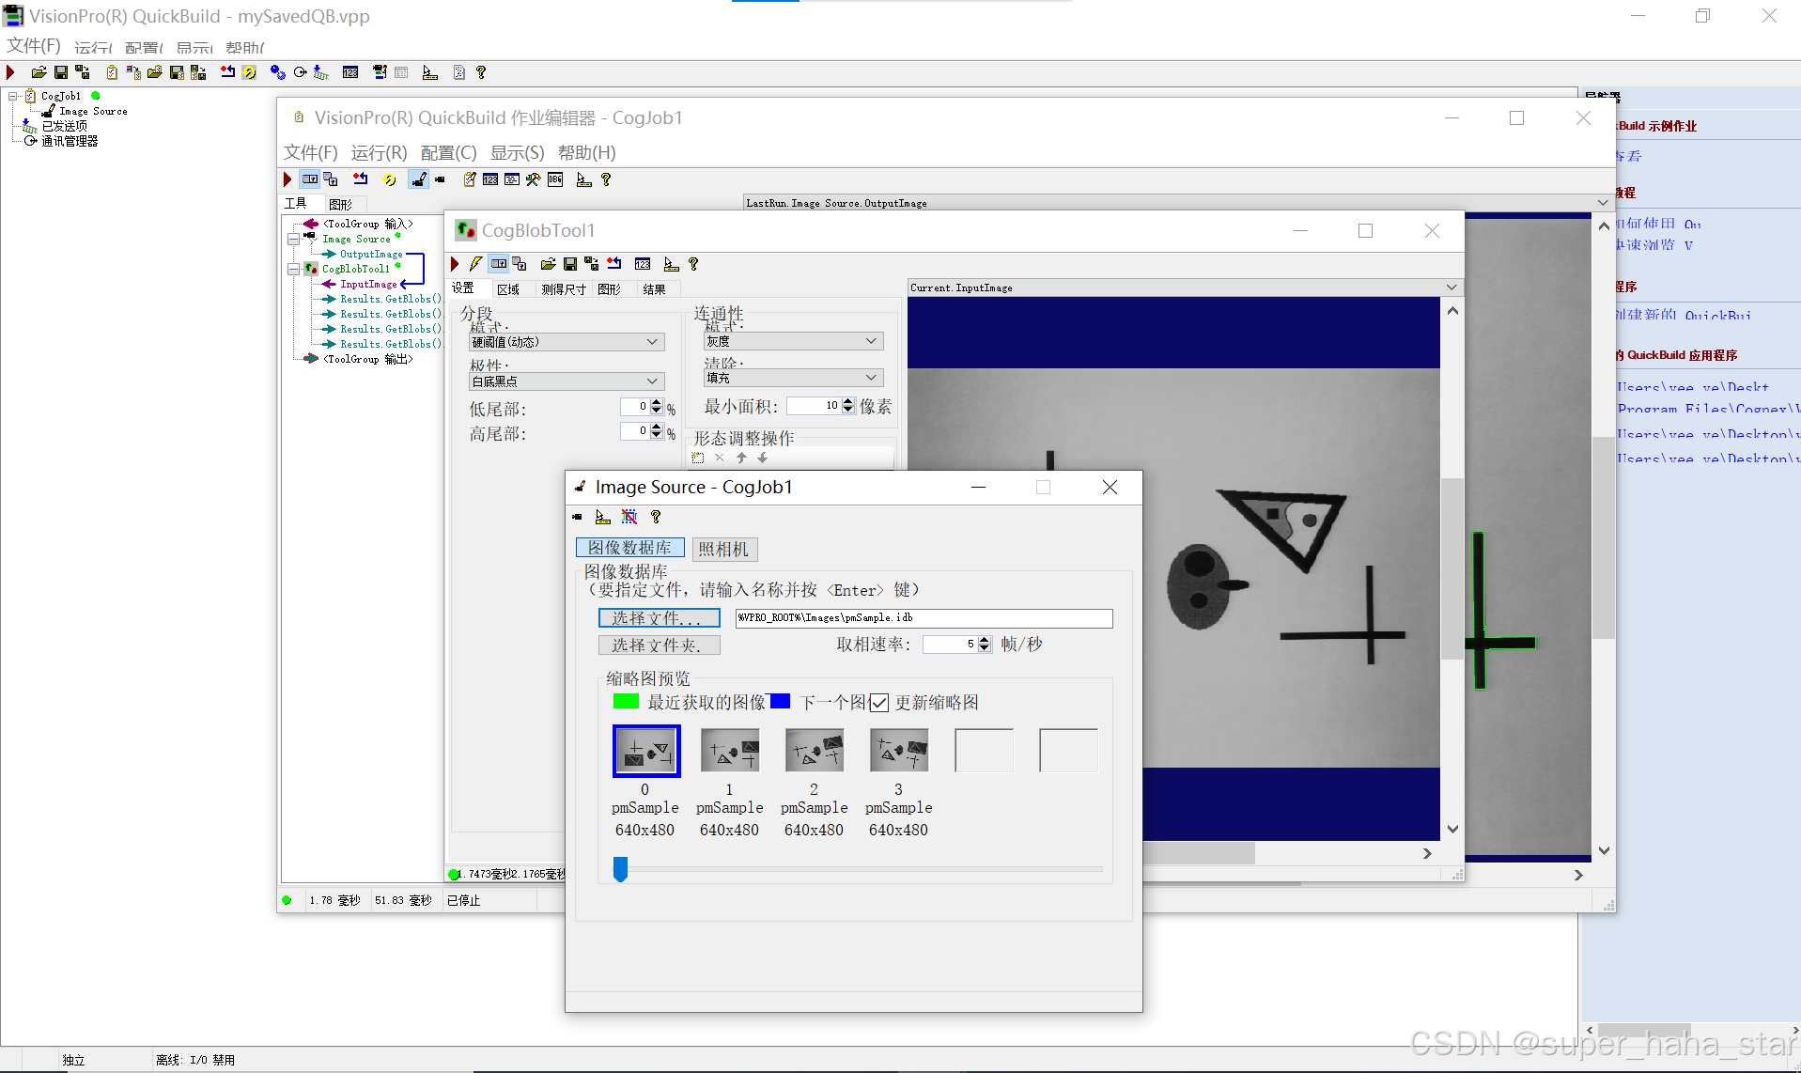Switch to the 测得尺寸 tab in CogBlobTool1
1801x1073 pixels.
(564, 289)
